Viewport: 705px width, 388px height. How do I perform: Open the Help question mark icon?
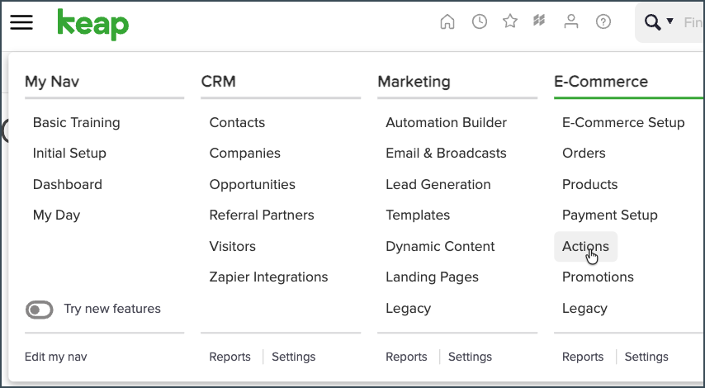[603, 21]
